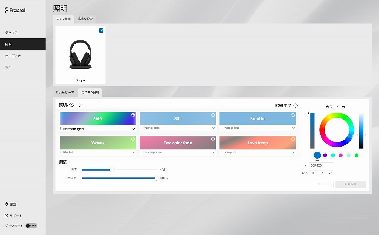This screenshot has height=235, width=379.
Task: Click the drag handle beside Northern lights
Action: [x=61, y=129]
